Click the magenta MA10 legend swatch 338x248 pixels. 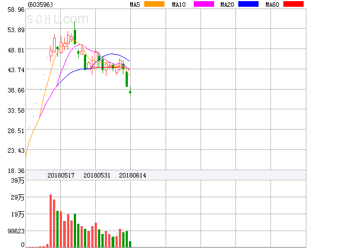[204, 4]
